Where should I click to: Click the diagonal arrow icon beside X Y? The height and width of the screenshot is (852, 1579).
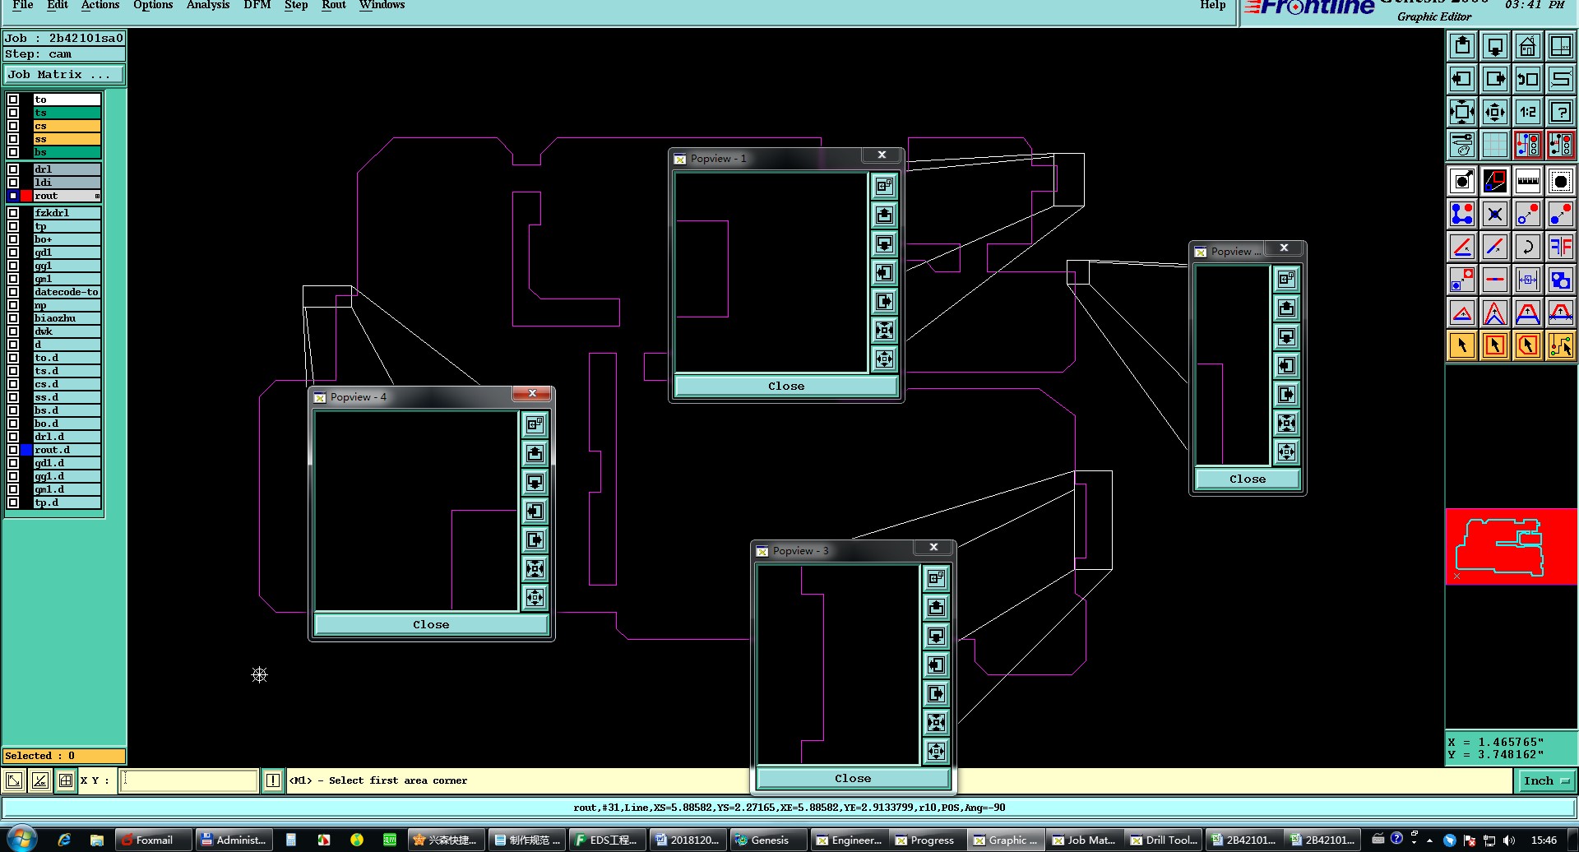click(14, 780)
